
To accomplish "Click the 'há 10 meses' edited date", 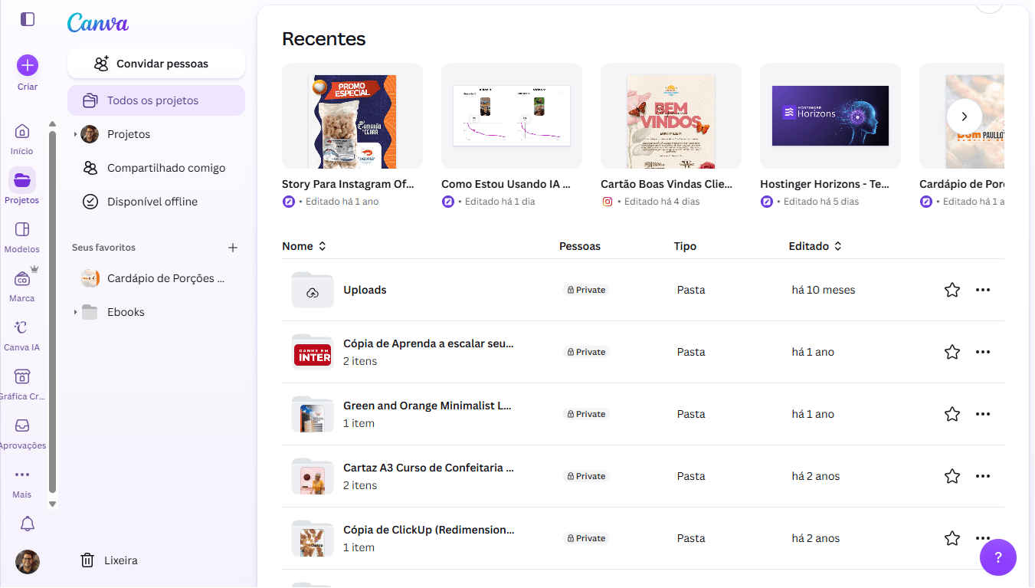I will (824, 290).
